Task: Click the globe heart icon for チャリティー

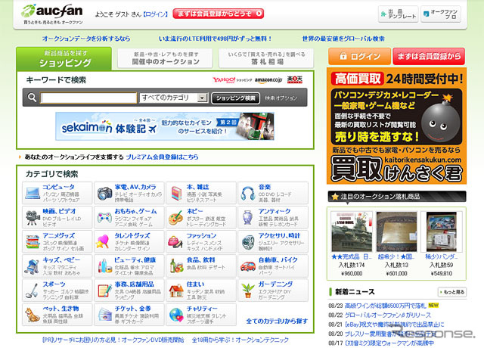Action: click(176, 315)
